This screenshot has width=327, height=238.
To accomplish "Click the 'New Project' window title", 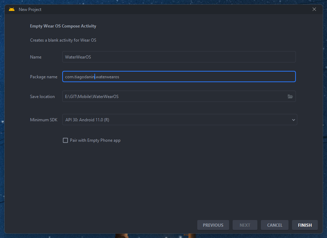I will pyautogui.click(x=30, y=10).
